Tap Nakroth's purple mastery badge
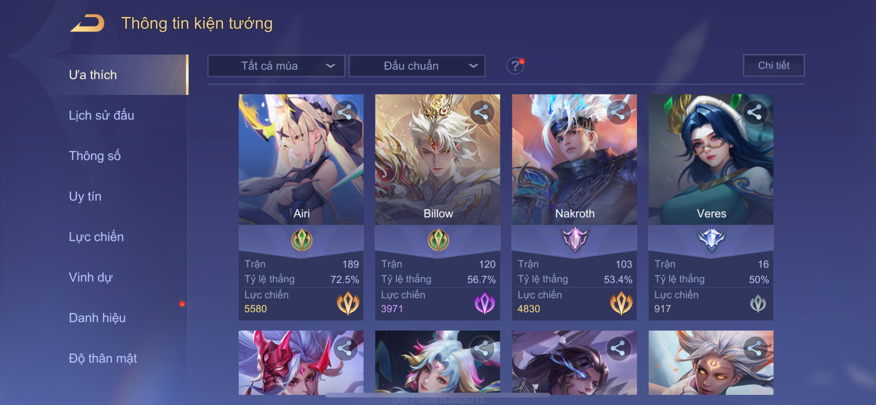 click(x=575, y=239)
